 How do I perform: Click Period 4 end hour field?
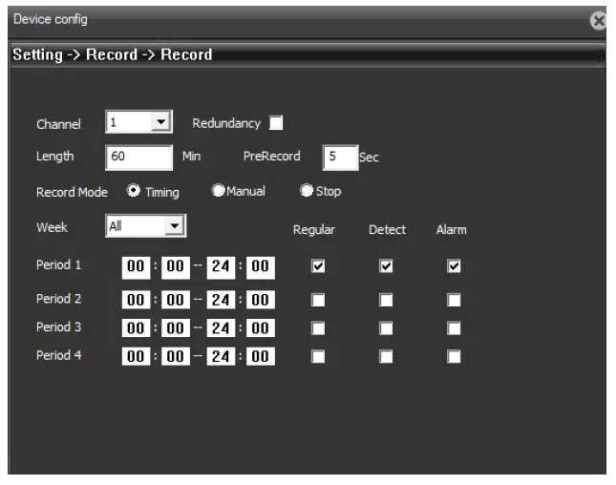click(221, 356)
